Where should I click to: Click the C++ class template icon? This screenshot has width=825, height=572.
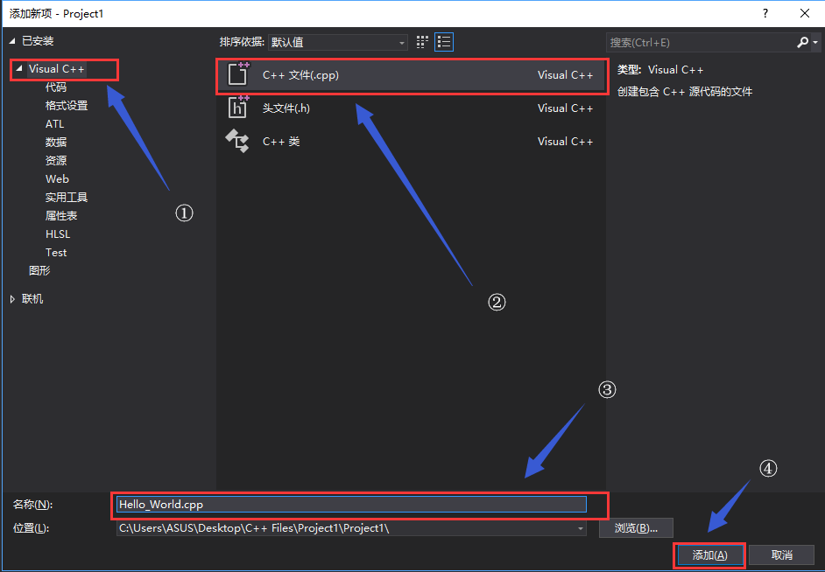pos(237,142)
